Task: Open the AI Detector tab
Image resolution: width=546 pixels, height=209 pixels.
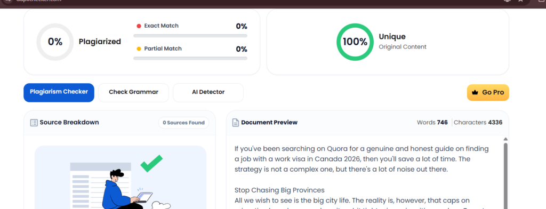Action: click(x=208, y=93)
